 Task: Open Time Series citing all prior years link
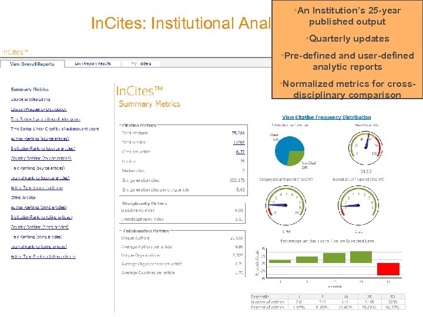(45, 119)
